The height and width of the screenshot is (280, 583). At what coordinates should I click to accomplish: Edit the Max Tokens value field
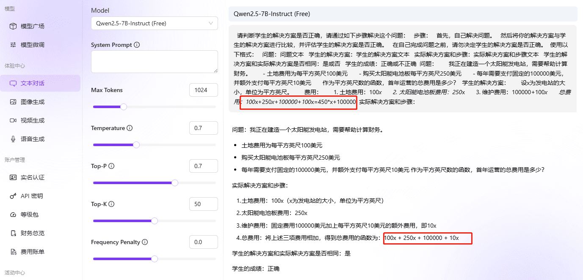(x=204, y=90)
